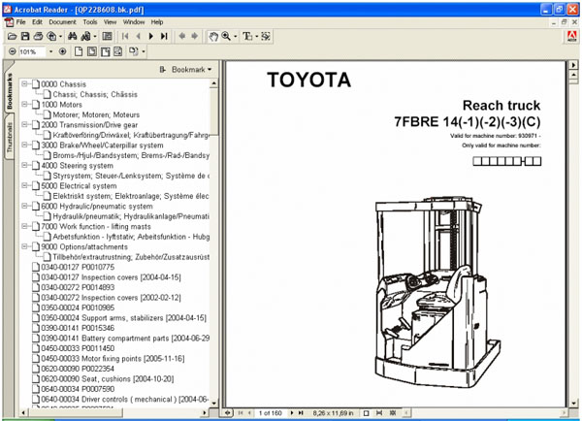This screenshot has height=421, width=582.
Task: Open the Help menu
Action: 157,22
